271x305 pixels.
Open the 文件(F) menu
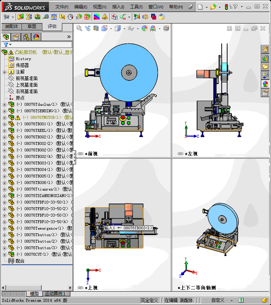pyautogui.click(x=62, y=7)
